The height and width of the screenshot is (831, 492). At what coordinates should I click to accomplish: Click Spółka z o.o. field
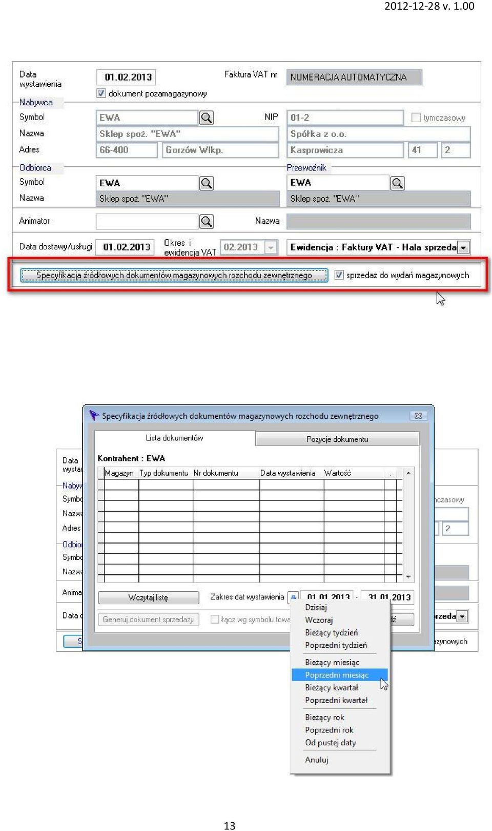(379, 134)
